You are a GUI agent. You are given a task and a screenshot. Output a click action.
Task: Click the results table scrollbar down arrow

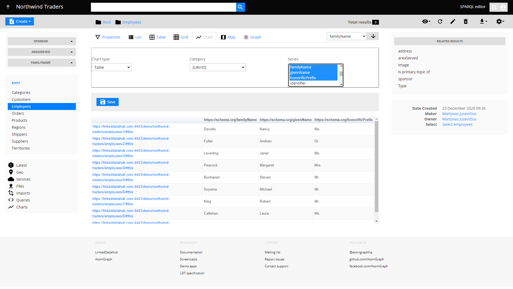pos(376,221)
